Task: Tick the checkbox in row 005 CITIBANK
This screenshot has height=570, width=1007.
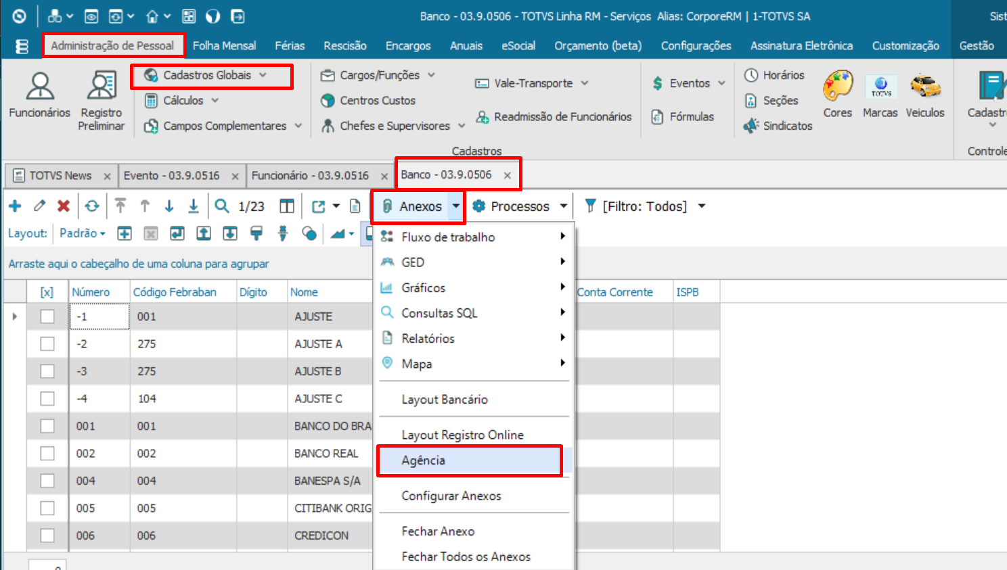Action: tap(47, 508)
